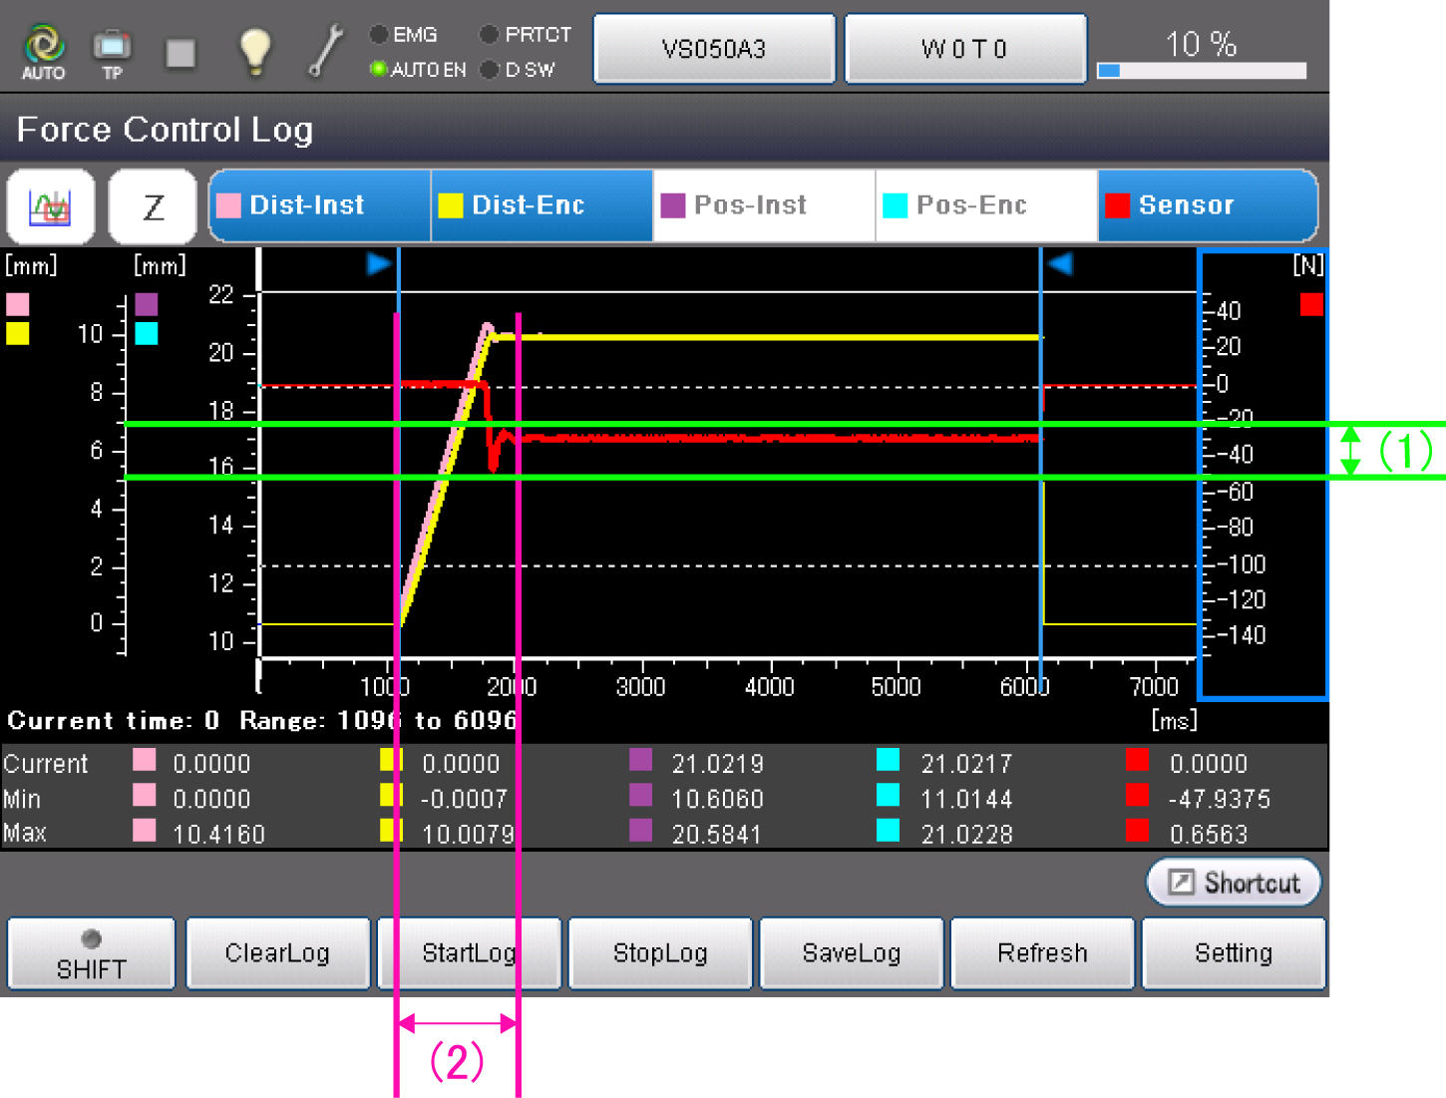Click the left-pointing blue range marker
The image size is (1446, 1098).
1060,264
